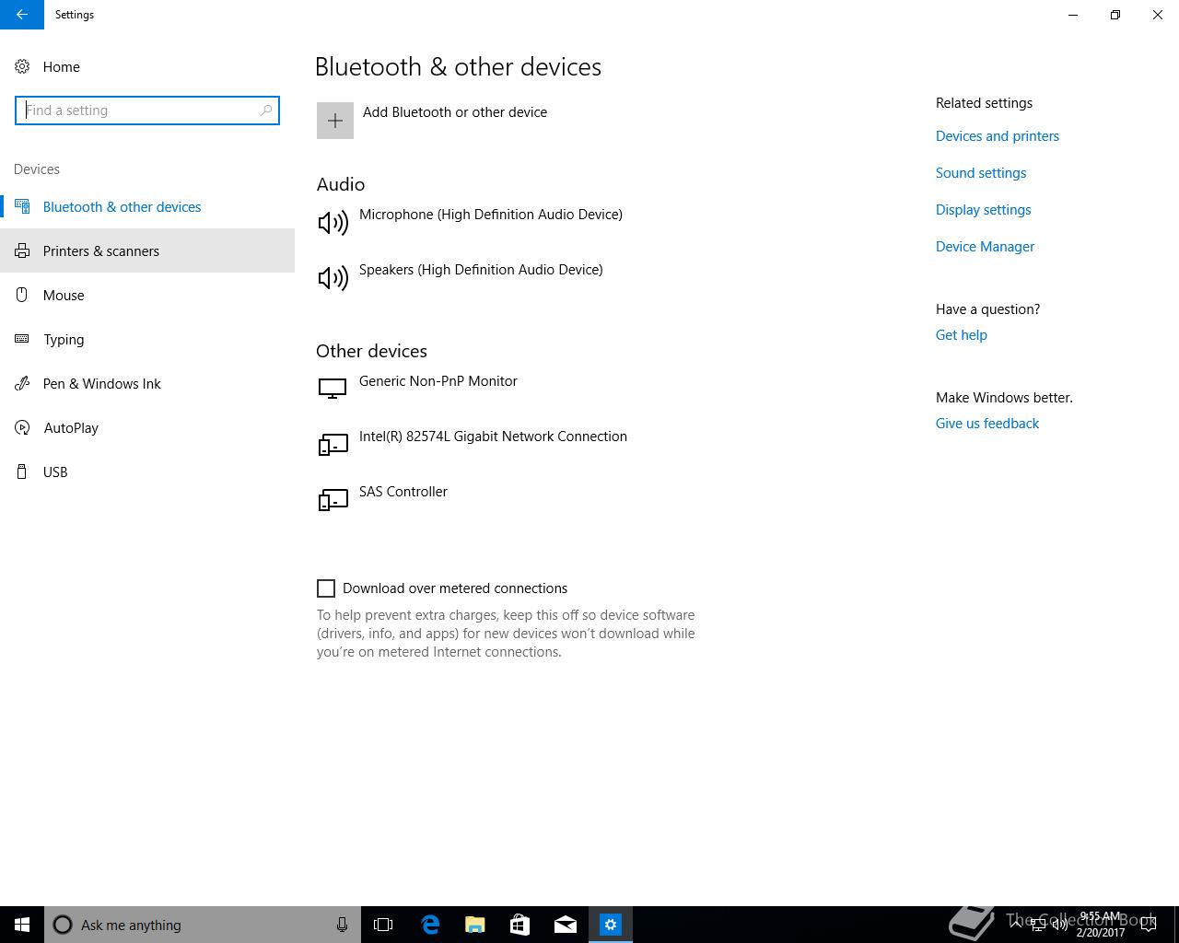Click the plus button to add device

[335, 121]
